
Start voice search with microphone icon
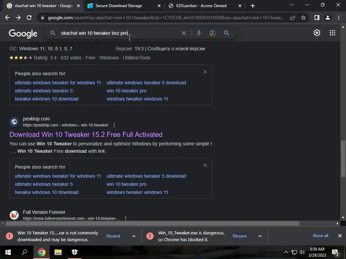tap(199, 33)
